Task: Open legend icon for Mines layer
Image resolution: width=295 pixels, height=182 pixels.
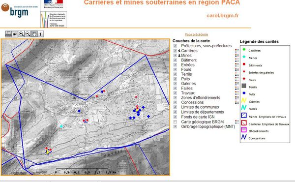Action: click(x=237, y=55)
